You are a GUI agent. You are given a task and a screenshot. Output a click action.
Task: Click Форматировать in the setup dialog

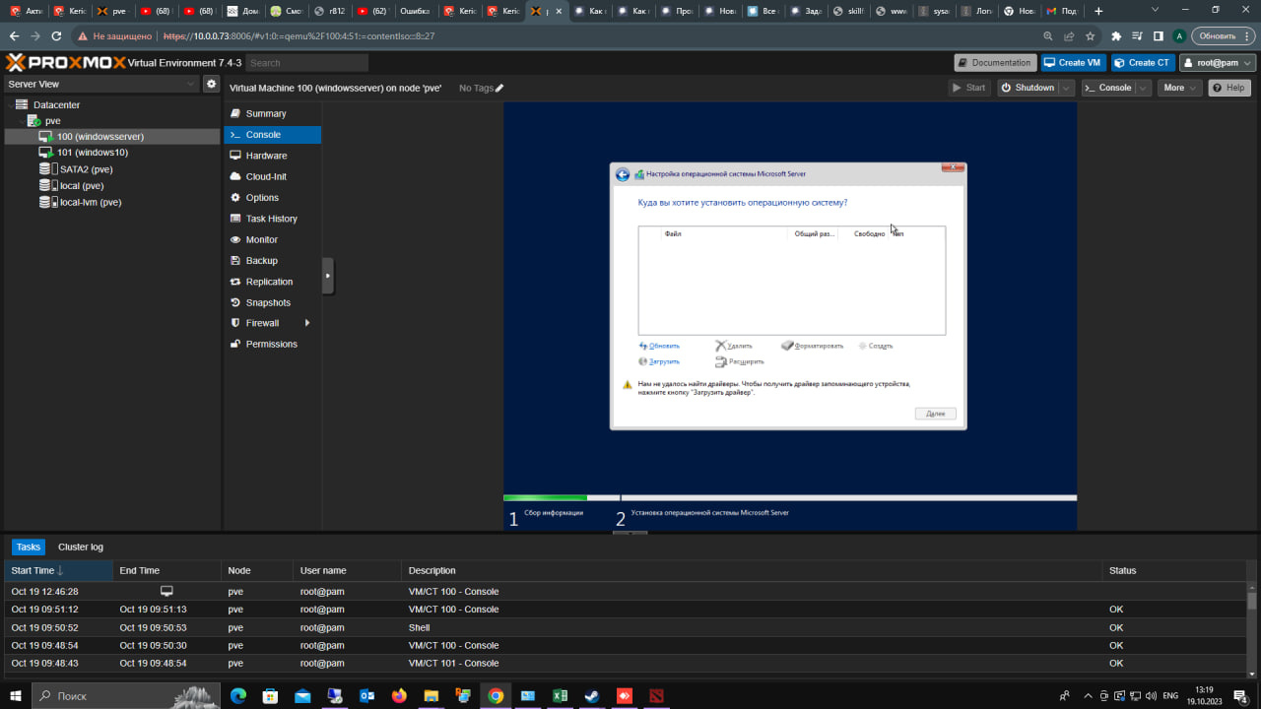[x=813, y=346]
